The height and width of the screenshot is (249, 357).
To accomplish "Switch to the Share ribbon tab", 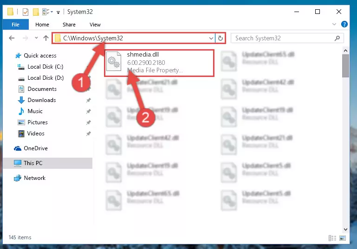I will tap(69, 25).
